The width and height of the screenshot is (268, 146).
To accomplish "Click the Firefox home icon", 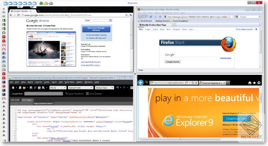I will click(160, 17).
